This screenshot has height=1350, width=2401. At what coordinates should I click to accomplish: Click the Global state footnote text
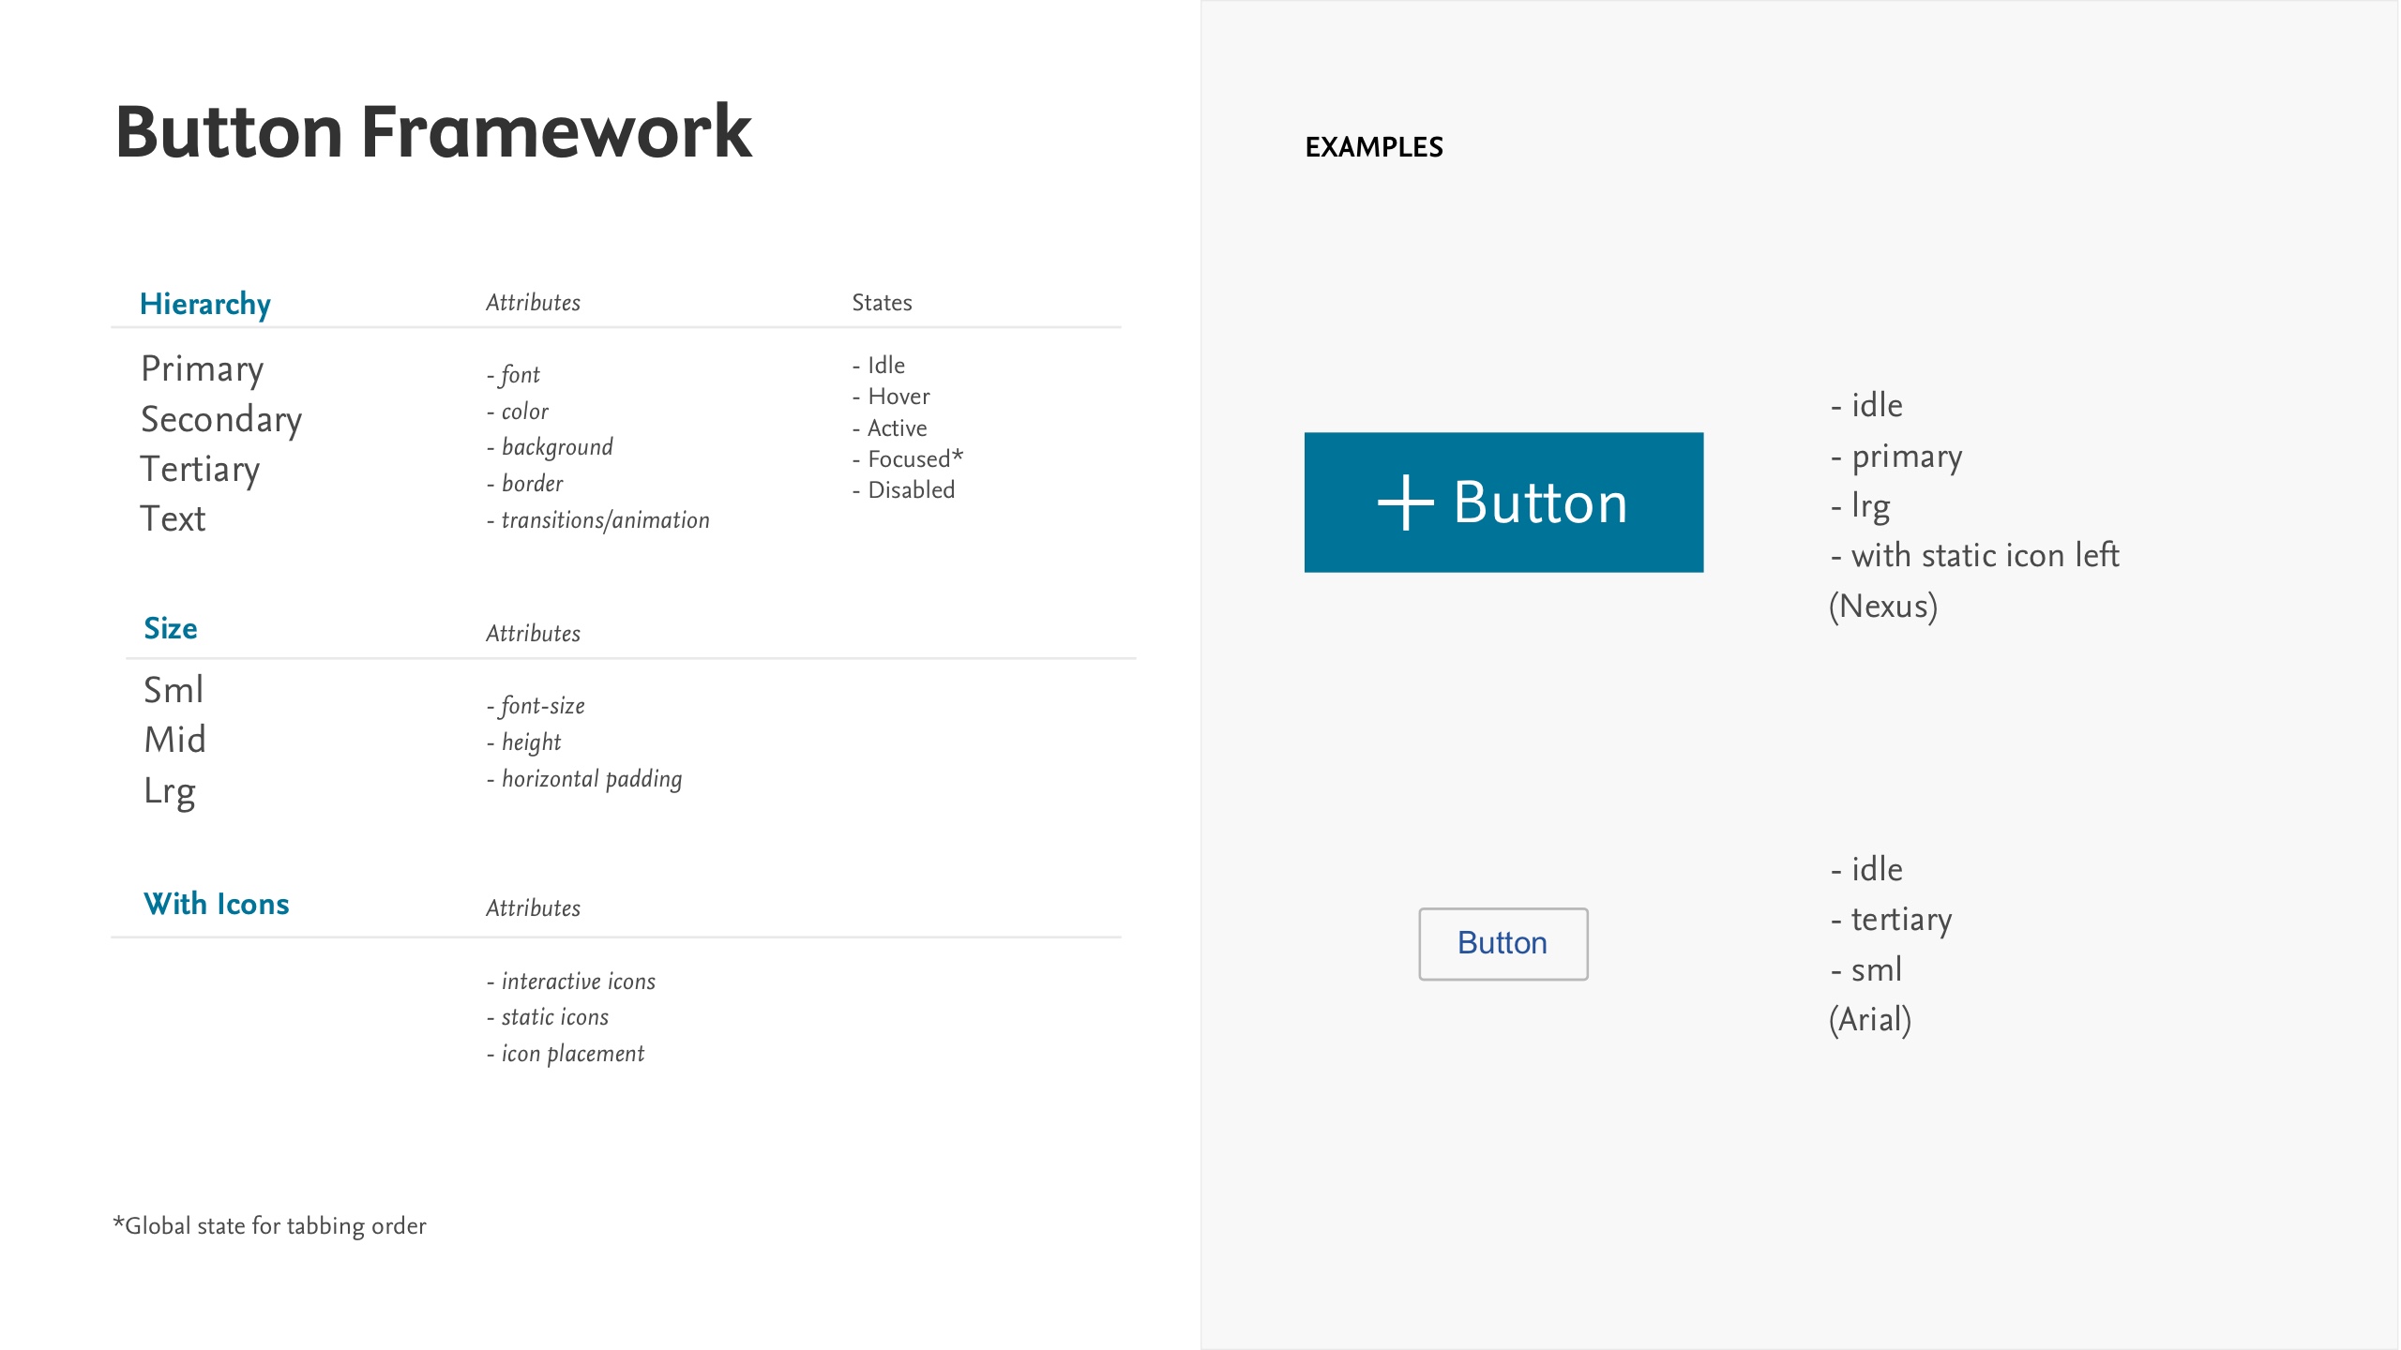coord(270,1226)
